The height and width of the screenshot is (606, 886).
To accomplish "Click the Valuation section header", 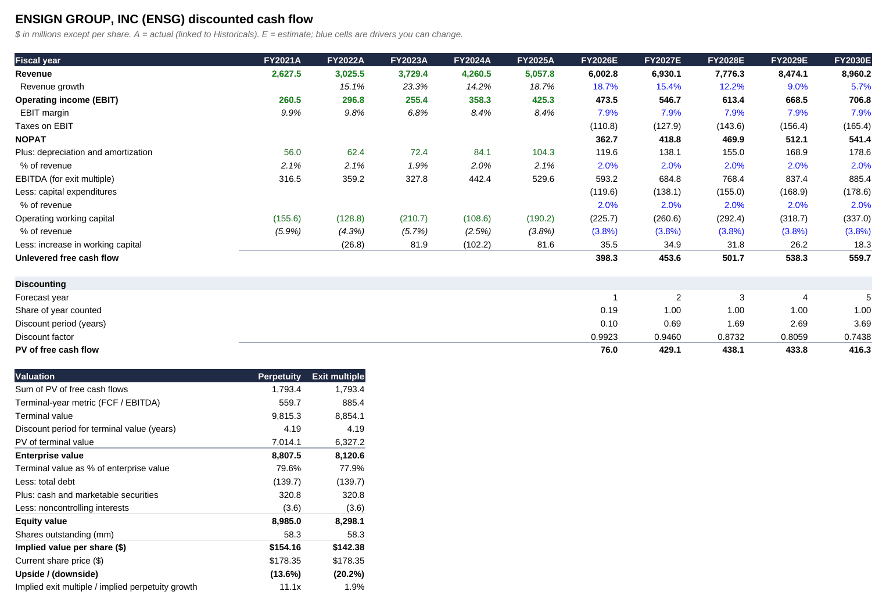I will click(35, 376).
